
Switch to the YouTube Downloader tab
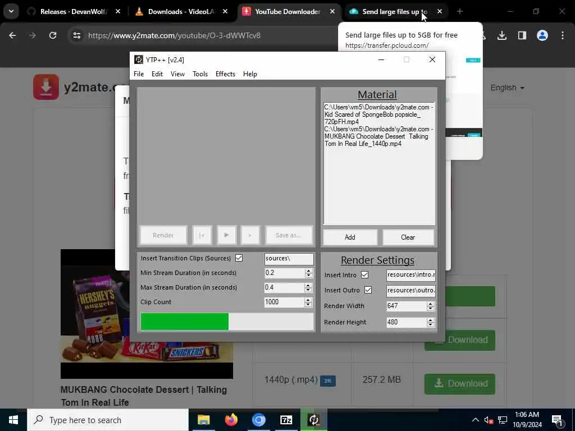click(x=286, y=12)
